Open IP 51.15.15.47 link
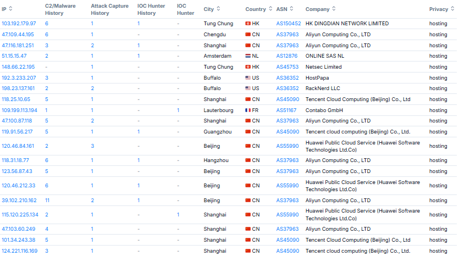The image size is (459, 256). tap(14, 56)
